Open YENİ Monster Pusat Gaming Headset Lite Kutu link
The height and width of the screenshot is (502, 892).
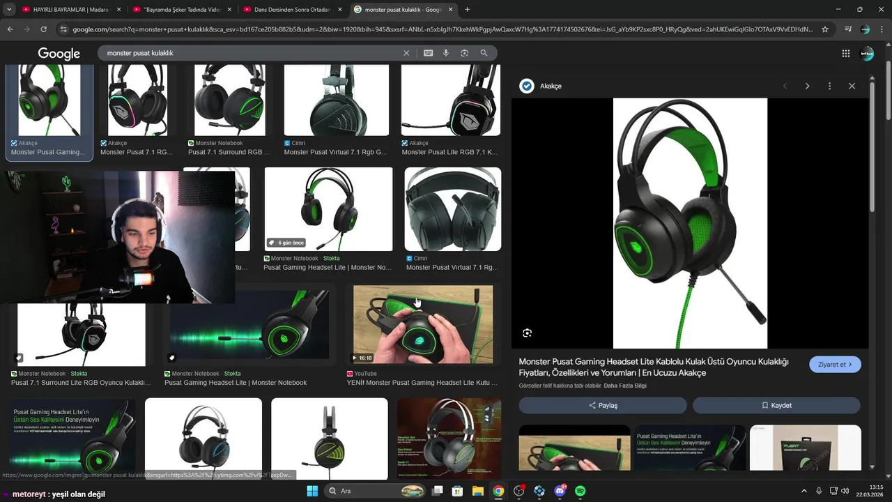pos(422,383)
